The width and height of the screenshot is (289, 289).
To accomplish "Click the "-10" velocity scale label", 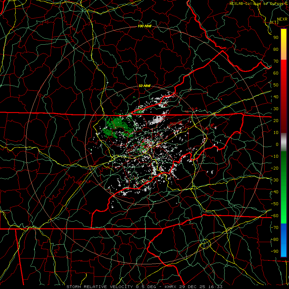I will pyautogui.click(x=275, y=156).
